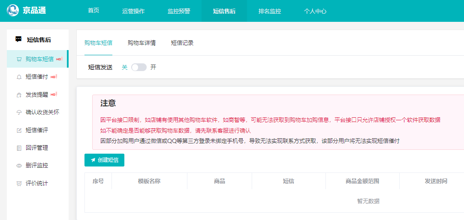The height and width of the screenshot is (220, 464).
Task: Click the umbrella icon beside 确认收货关怀
Action: (x=19, y=113)
